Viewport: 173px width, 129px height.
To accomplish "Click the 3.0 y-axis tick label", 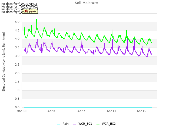I will 17,56.
